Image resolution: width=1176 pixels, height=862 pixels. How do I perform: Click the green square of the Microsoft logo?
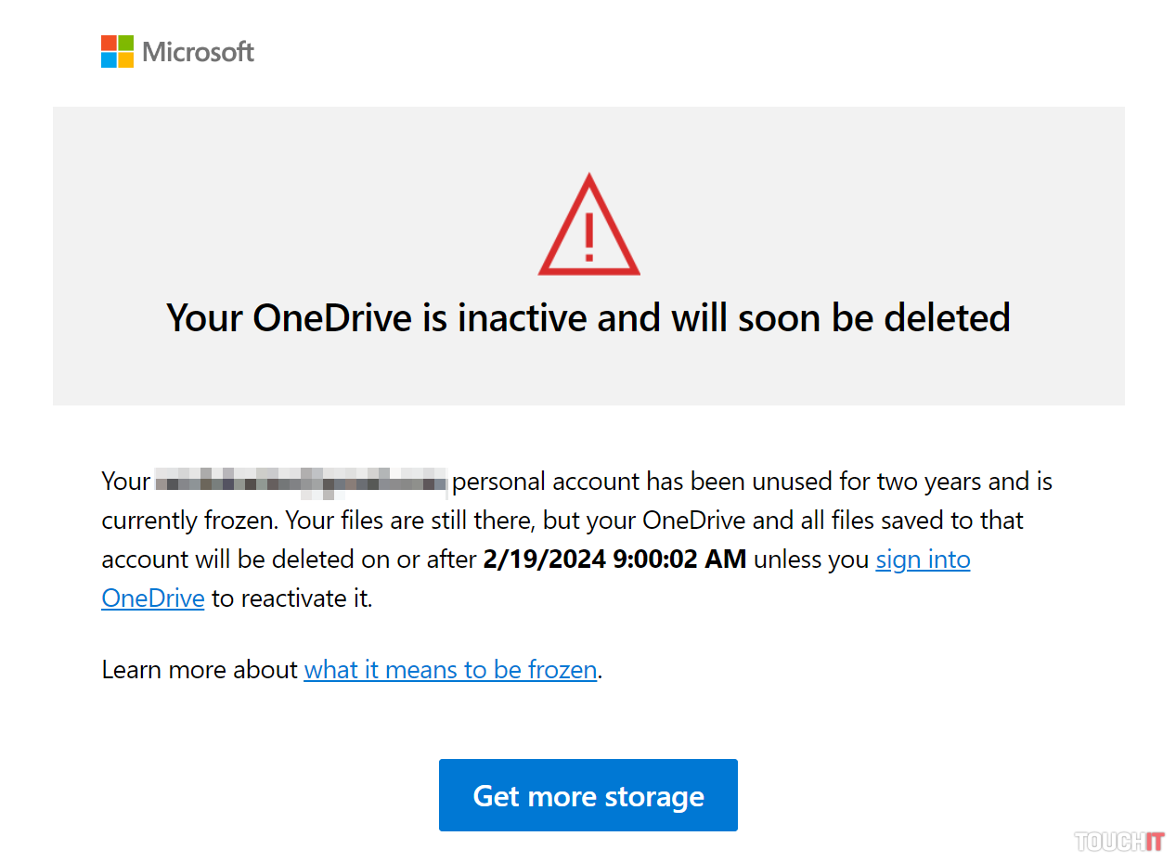pyautogui.click(x=125, y=44)
